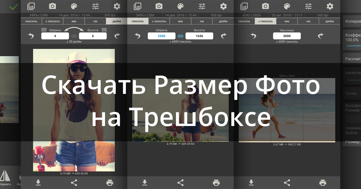Switch to см tab in the 4 by 6 screen
Screen dimensions: 361x189
(95, 21)
